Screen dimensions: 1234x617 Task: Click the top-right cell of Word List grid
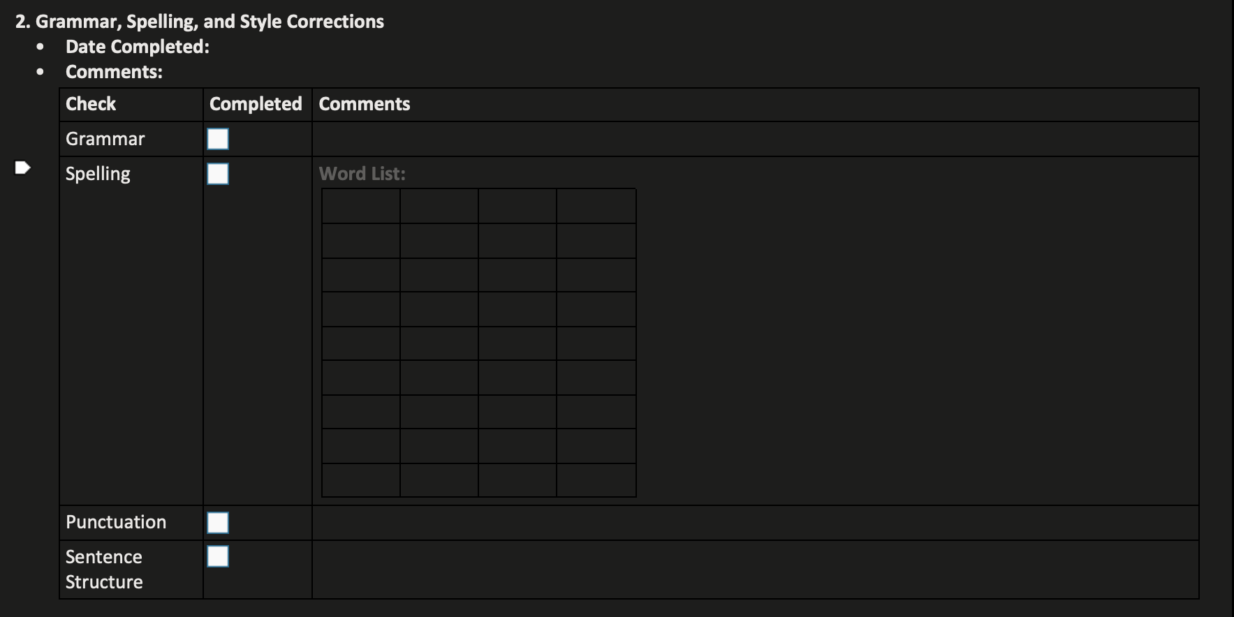tap(596, 206)
